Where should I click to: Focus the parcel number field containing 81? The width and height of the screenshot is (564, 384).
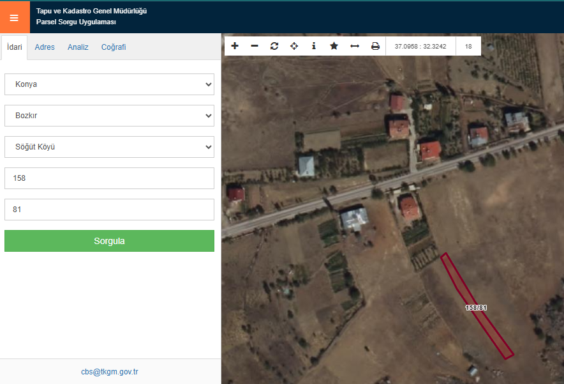[x=109, y=210]
